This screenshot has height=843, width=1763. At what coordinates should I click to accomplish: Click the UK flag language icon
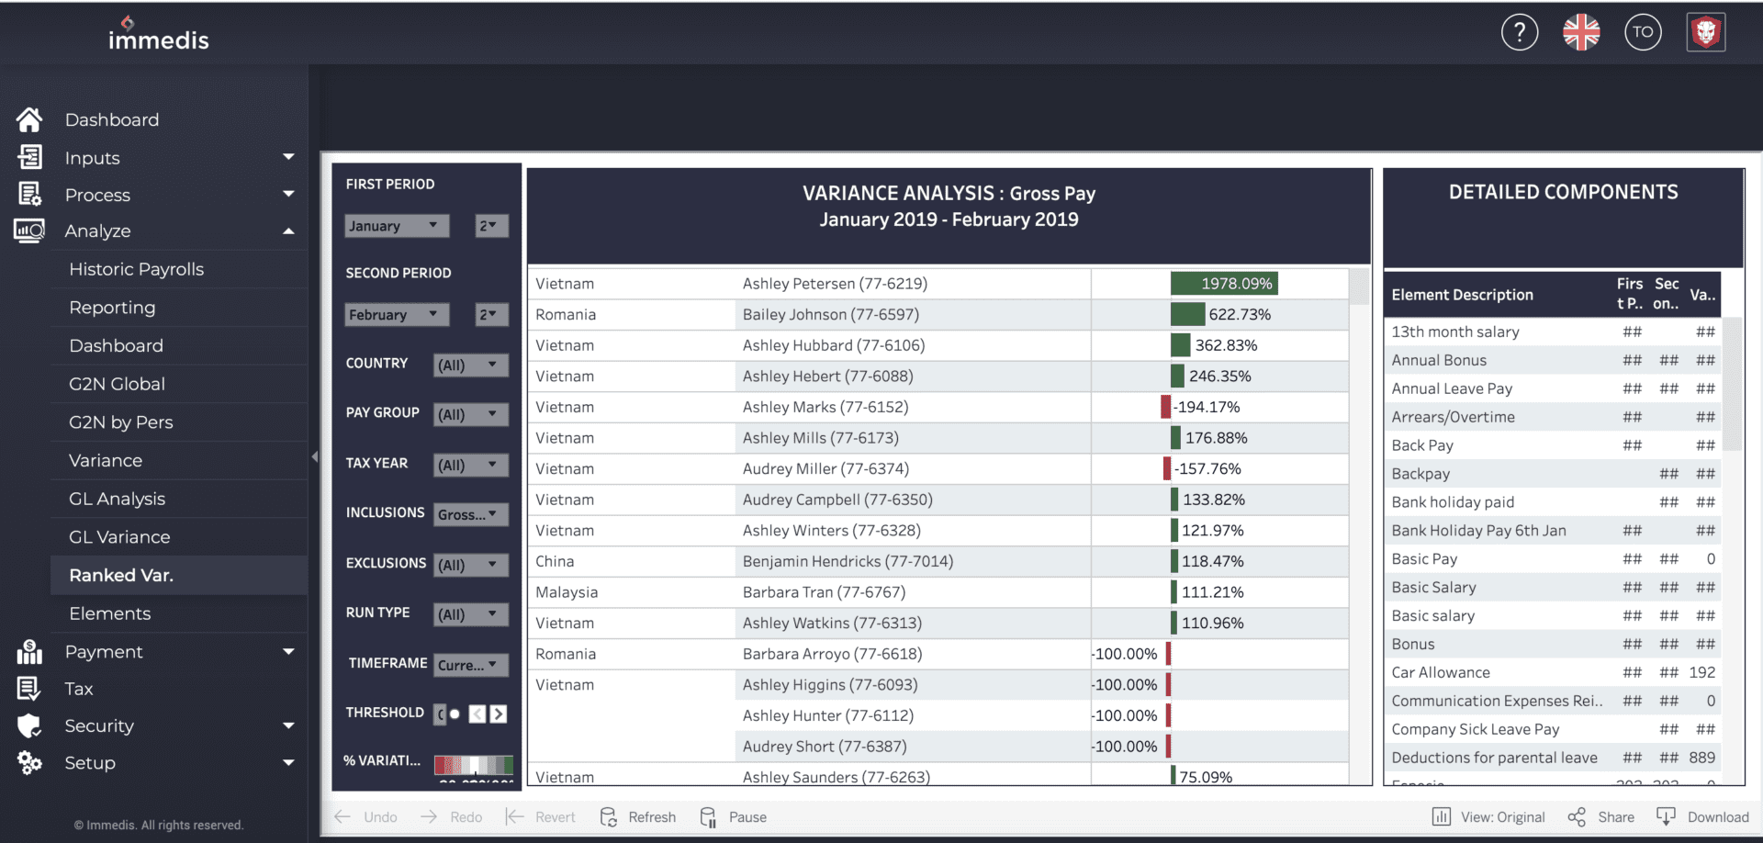tap(1581, 33)
